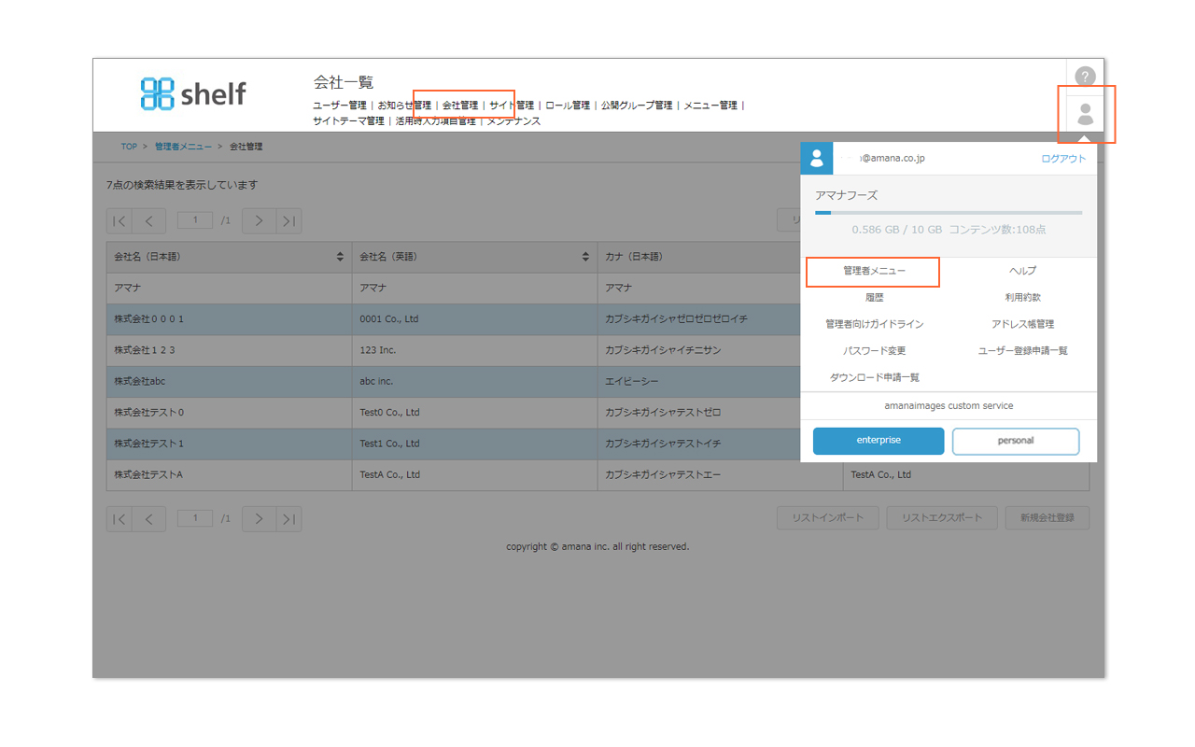Click the shelf logo
This screenshot has height=747, width=1195.
[x=193, y=93]
